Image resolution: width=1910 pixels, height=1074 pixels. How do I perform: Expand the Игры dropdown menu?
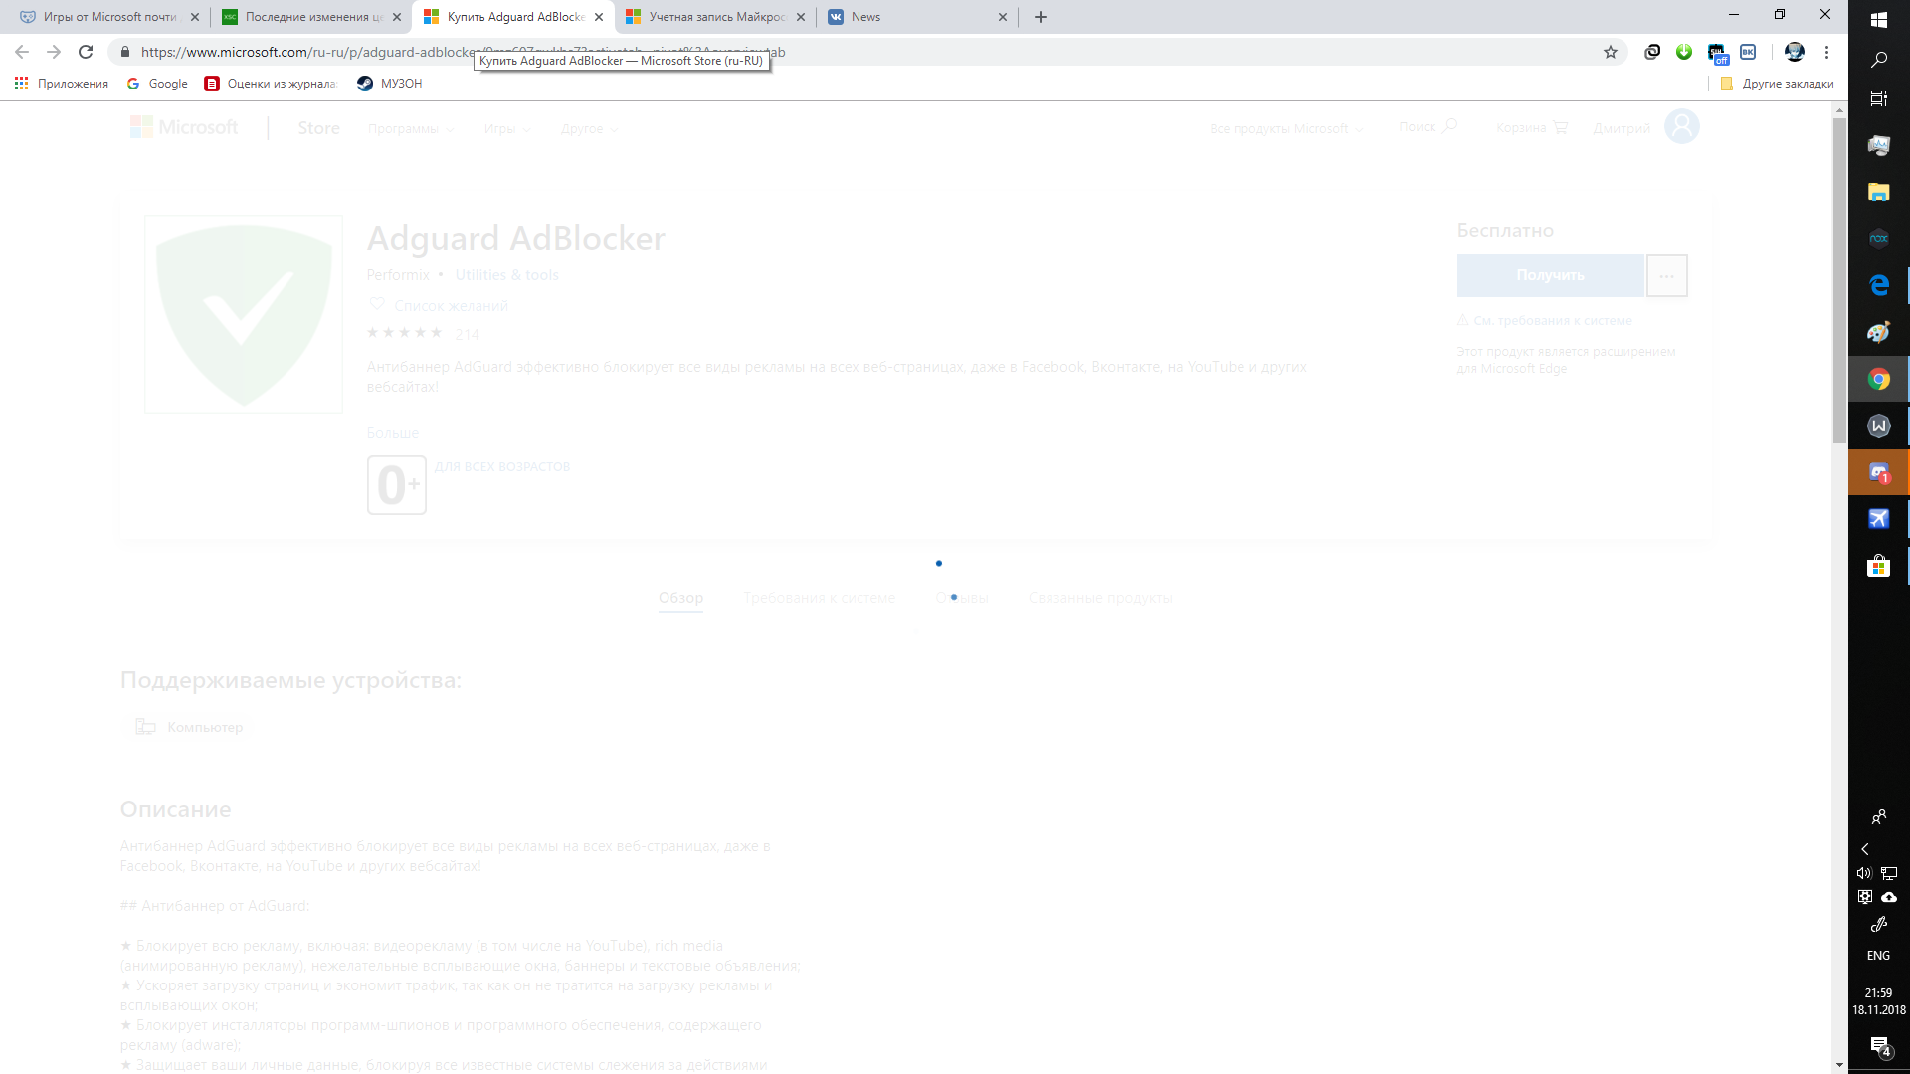tap(507, 129)
